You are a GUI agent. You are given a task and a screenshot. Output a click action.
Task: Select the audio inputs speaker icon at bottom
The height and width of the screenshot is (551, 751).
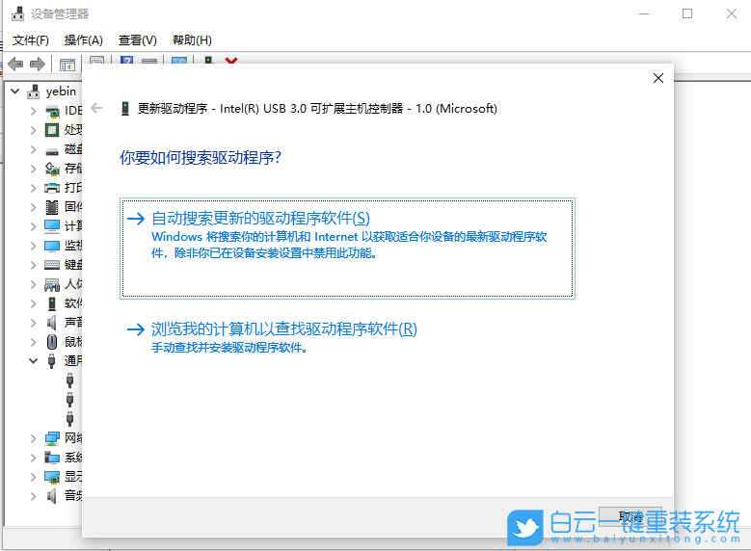pos(52,496)
